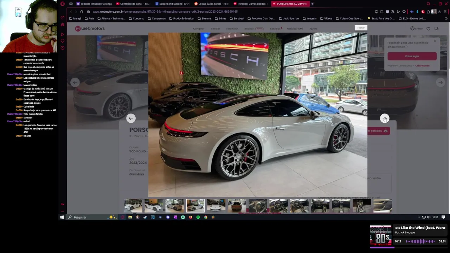Open the download icon in Opera toolbar

[x=439, y=12]
